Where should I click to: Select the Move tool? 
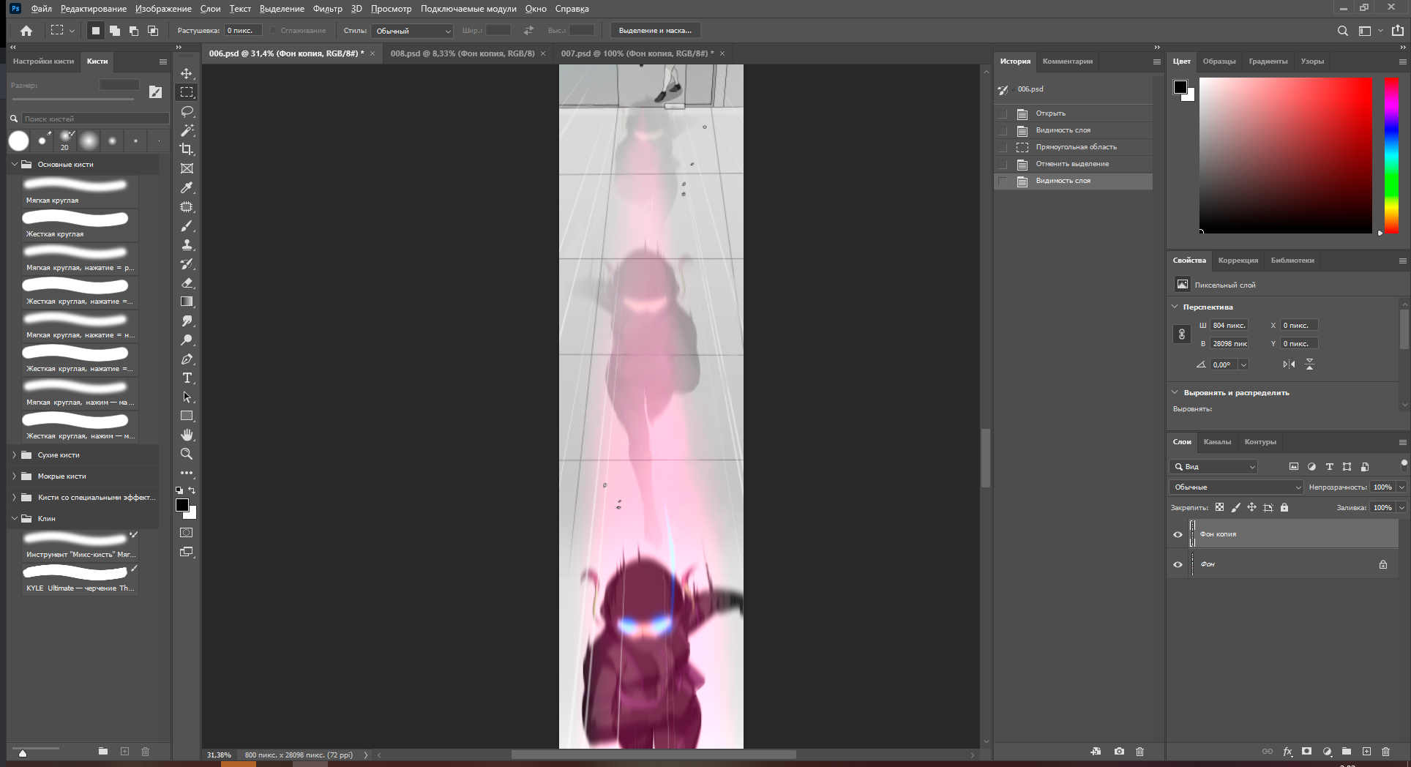187,73
